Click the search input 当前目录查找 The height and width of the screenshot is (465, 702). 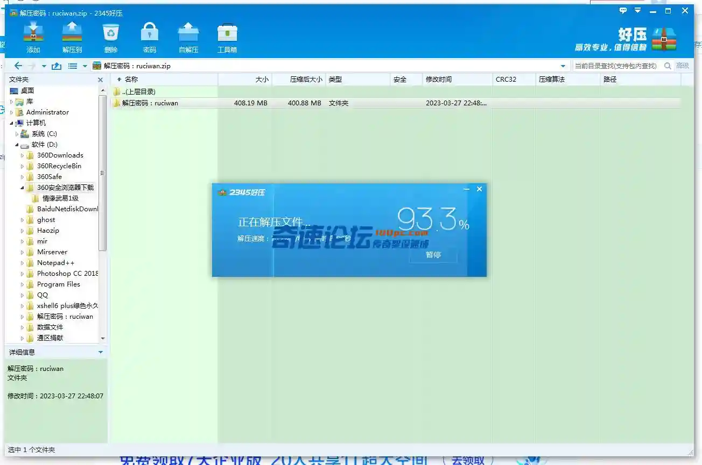point(617,66)
